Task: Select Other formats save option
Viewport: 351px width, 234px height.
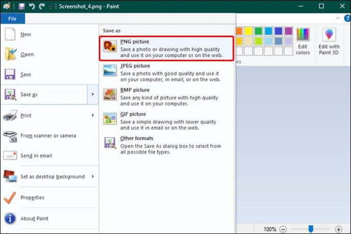Action: point(167,145)
